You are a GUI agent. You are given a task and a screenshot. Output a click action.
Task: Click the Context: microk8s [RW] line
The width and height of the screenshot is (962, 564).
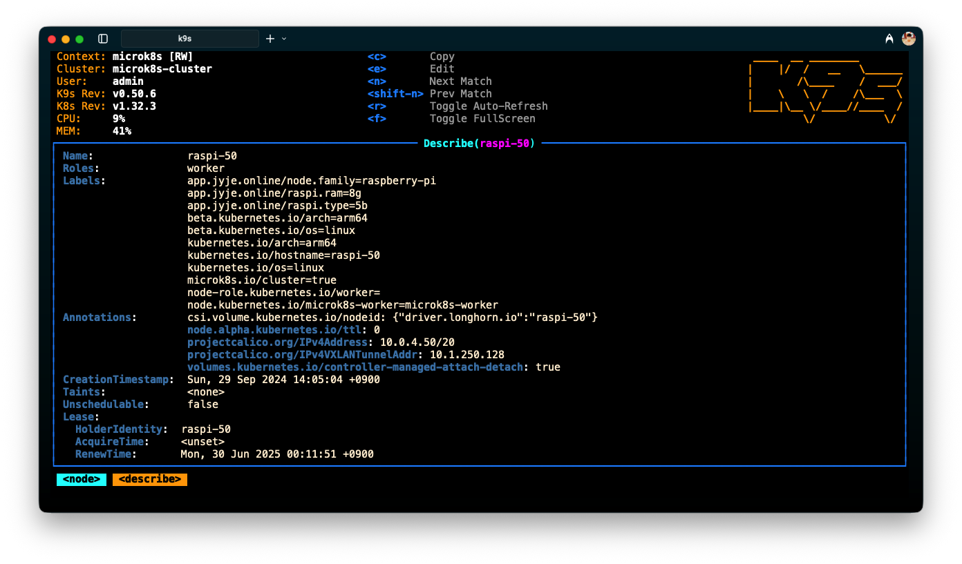point(125,57)
